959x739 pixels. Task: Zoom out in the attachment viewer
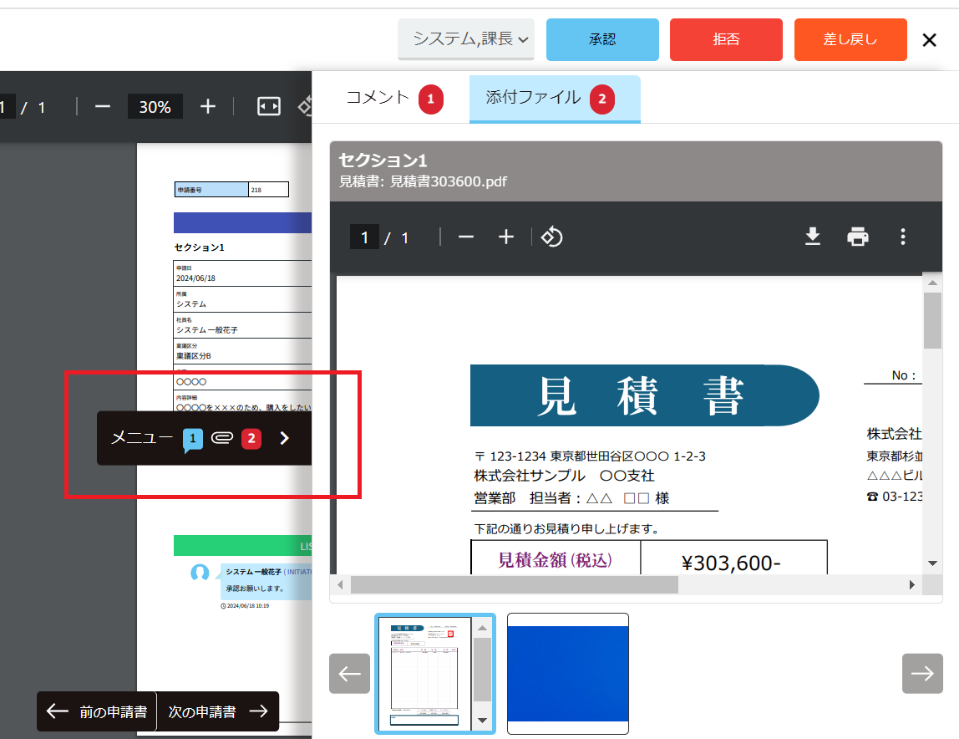coord(466,237)
